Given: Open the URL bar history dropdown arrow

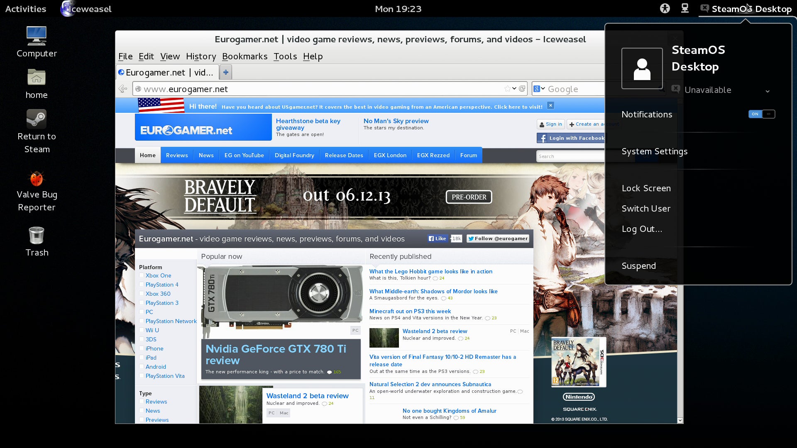Looking at the screenshot, I should click(x=514, y=88).
